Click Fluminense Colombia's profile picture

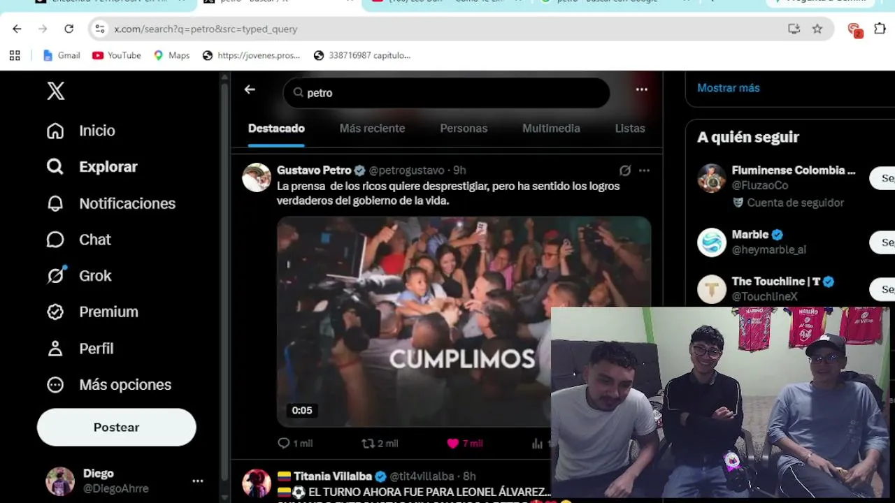pyautogui.click(x=712, y=178)
